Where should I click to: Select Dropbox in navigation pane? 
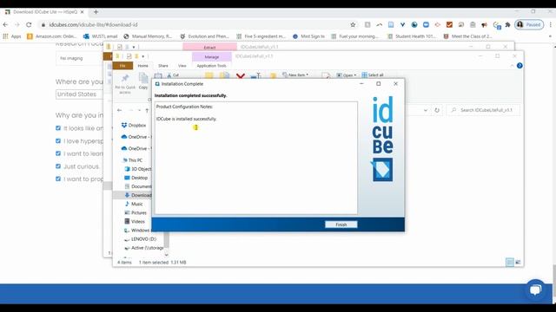[133, 125]
